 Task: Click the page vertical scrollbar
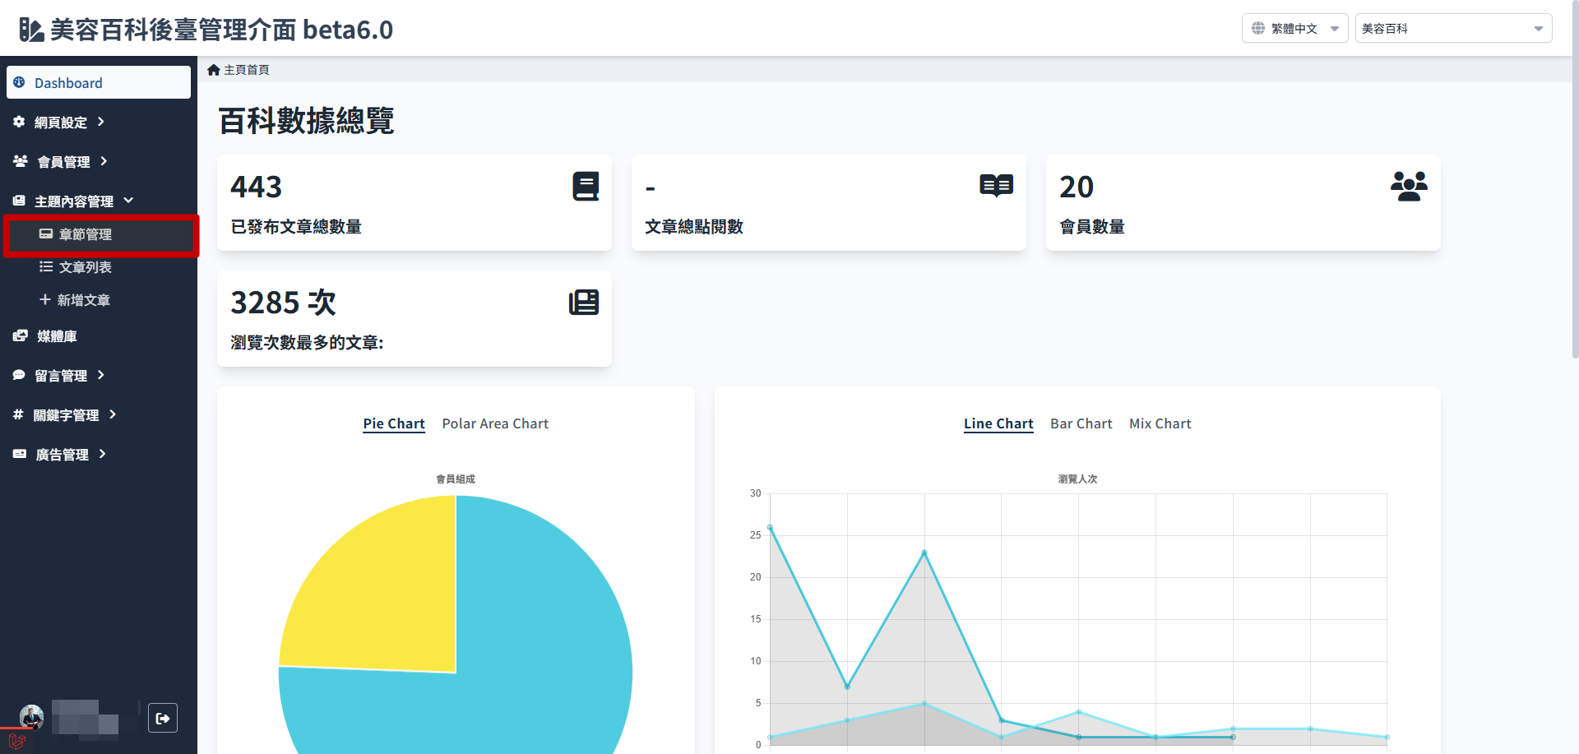tap(1575, 181)
